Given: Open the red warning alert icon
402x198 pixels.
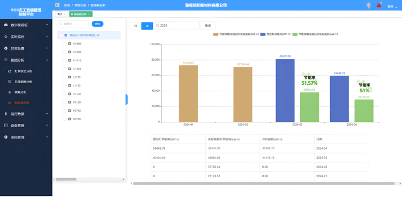Looking at the screenshot, I should (x=378, y=5).
